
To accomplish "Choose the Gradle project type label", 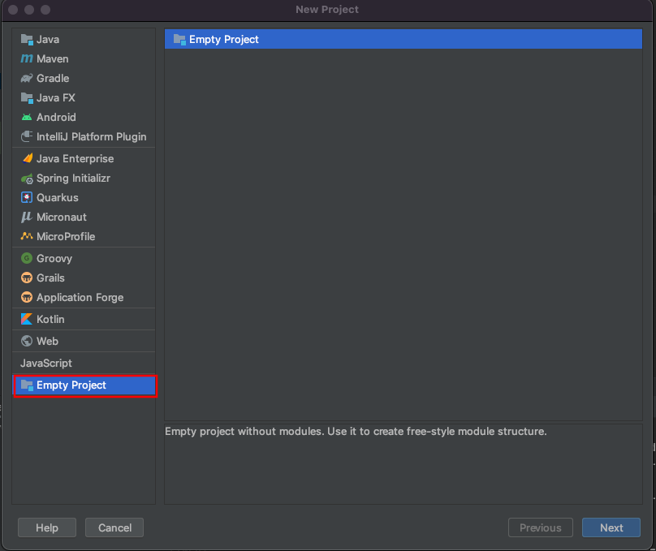I will coord(53,78).
